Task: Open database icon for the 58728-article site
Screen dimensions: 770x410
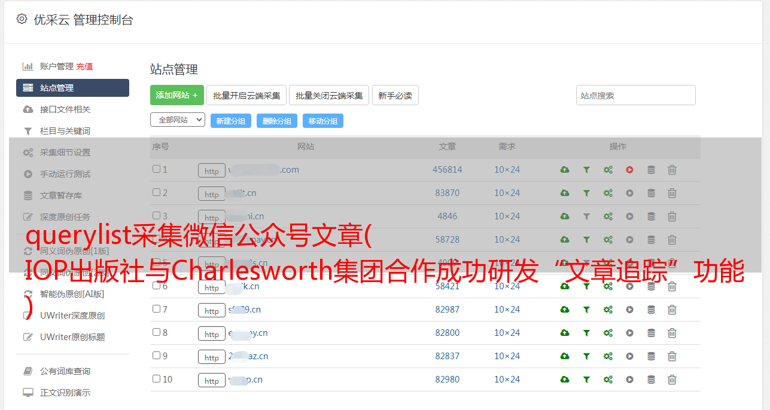Action: pyautogui.click(x=651, y=240)
